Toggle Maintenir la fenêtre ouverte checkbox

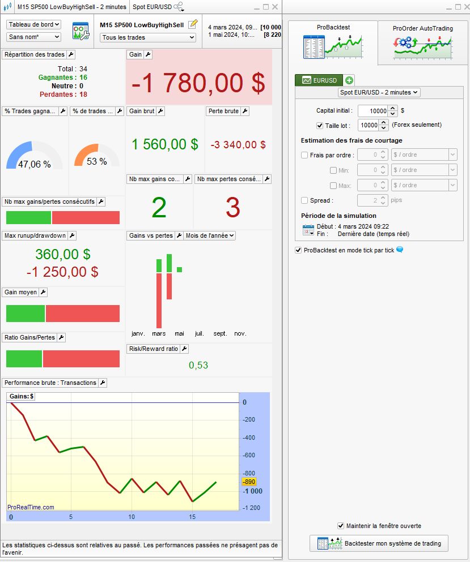point(341,526)
